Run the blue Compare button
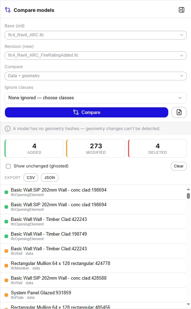This screenshot has height=309, width=191. coord(86,112)
